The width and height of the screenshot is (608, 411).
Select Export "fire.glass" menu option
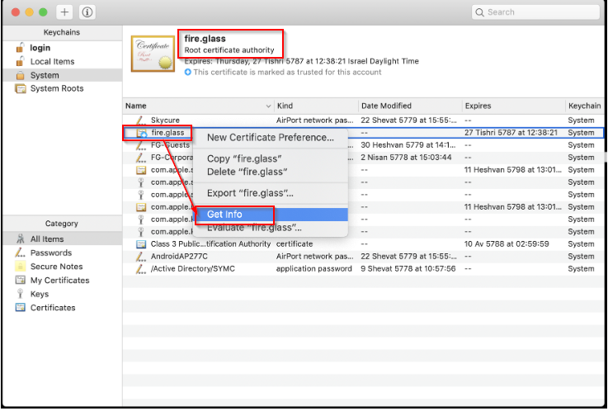coord(249,193)
